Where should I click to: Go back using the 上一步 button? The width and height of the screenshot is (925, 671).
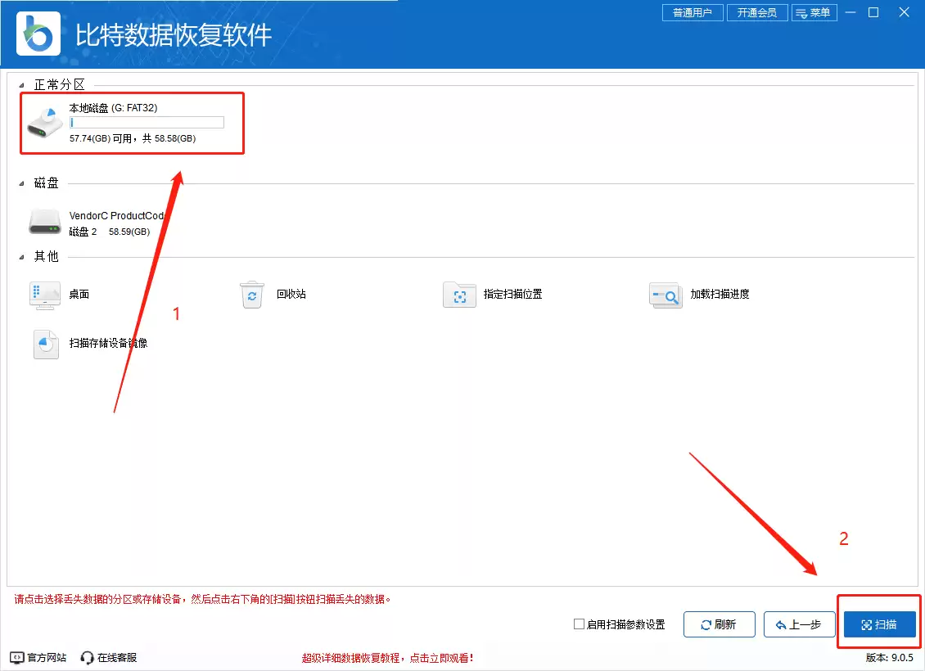coord(799,624)
